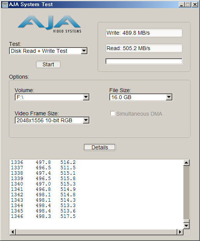Screen dimensions: 200x241
Task: Select the frame 1341 row
Action: tap(43, 189)
